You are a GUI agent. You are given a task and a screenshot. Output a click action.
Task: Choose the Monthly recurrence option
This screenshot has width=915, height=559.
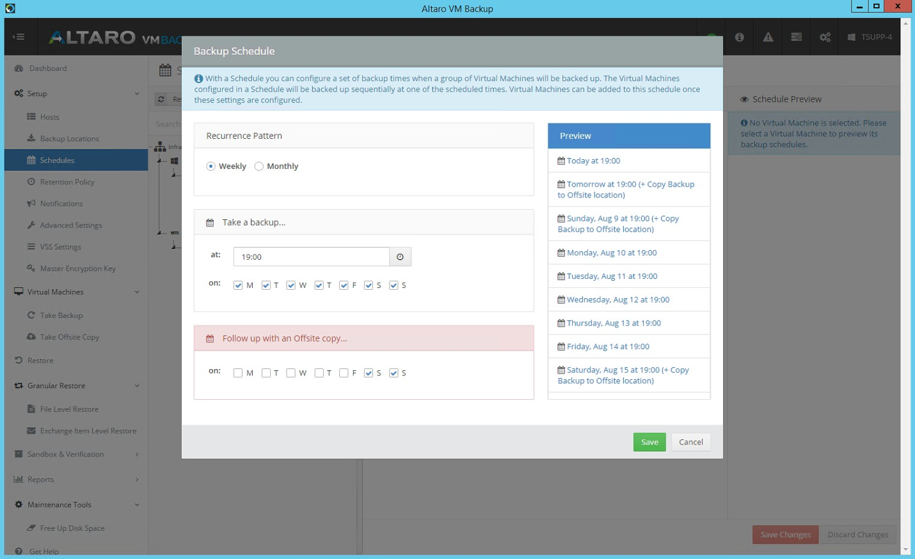coord(259,166)
